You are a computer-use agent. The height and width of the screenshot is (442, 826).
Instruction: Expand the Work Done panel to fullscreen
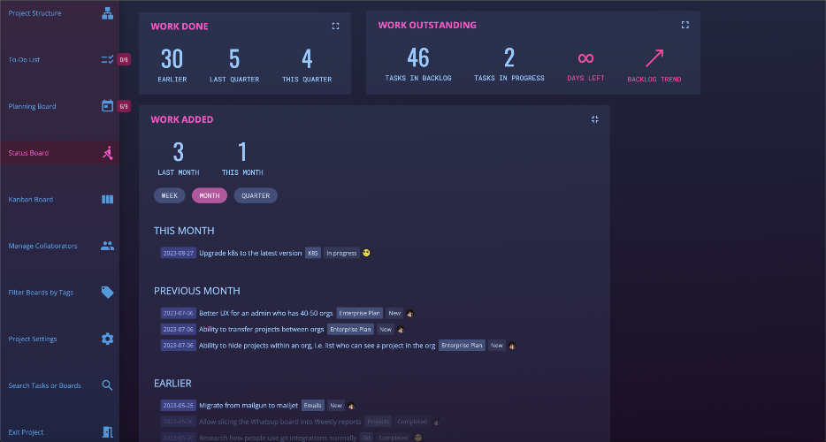coord(335,27)
